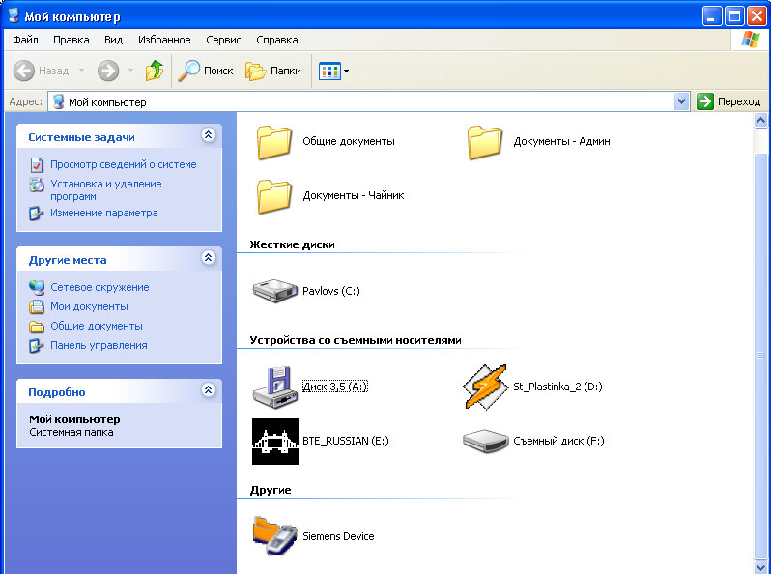Screen dimensions: 771x574
Task: Click the scrollbar down arrow
Action: pyautogui.click(x=760, y=566)
